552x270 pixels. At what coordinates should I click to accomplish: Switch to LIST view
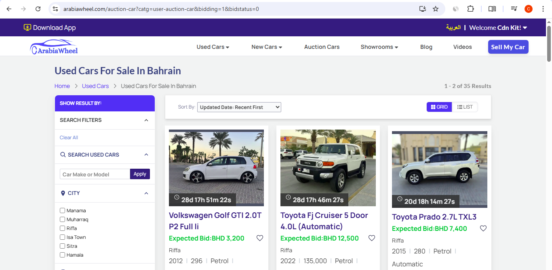tap(465, 107)
